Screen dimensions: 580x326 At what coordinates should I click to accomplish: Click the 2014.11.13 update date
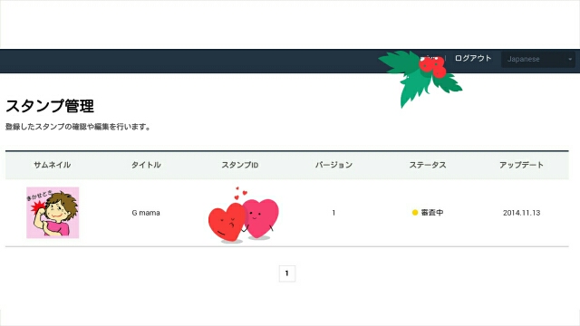point(522,213)
